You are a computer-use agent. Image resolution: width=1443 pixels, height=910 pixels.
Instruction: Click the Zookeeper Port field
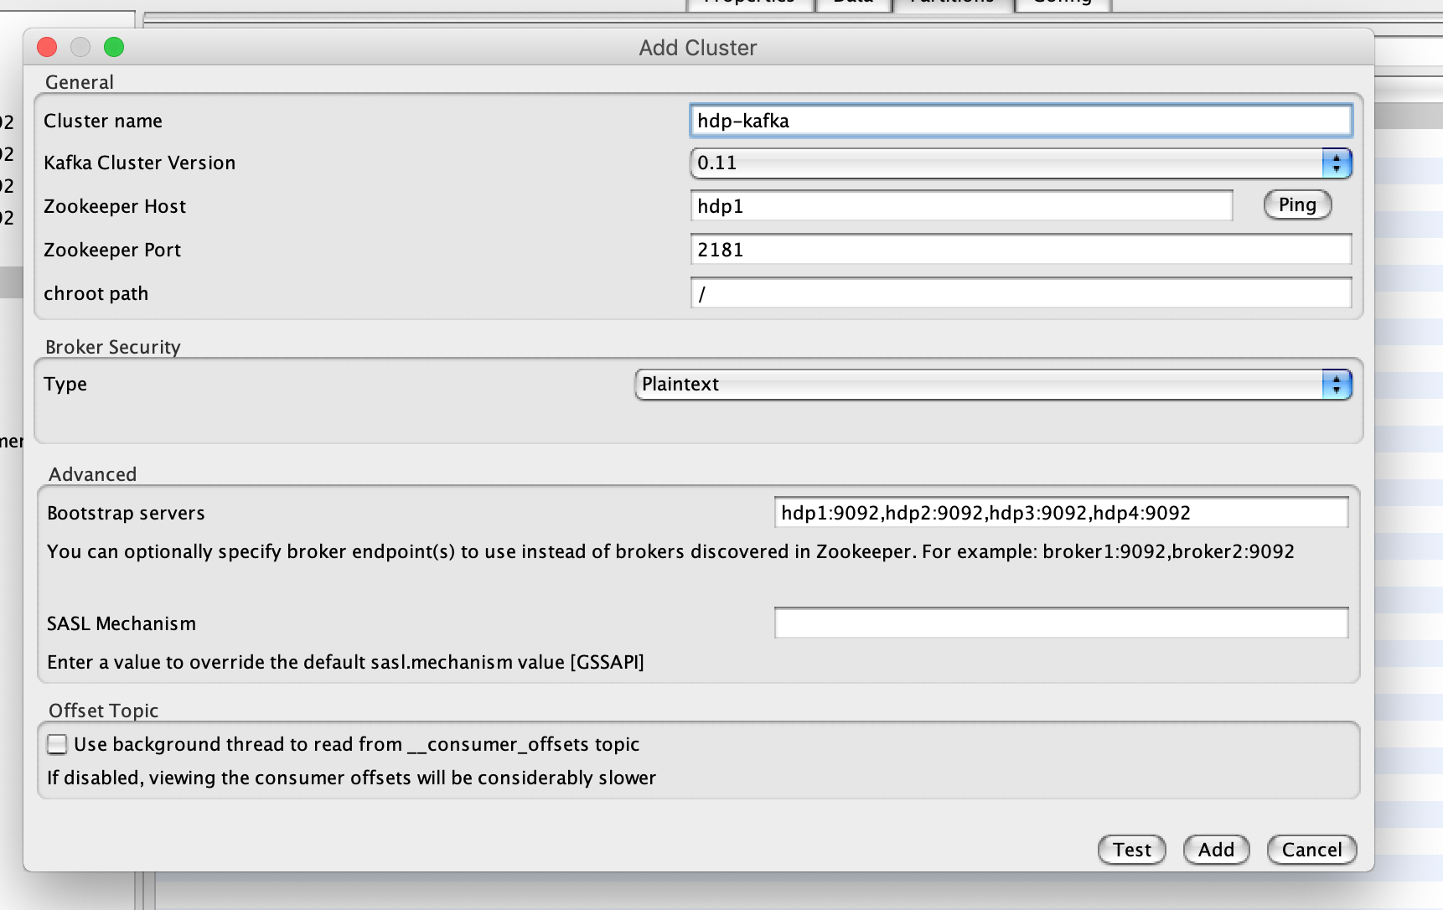pos(1021,250)
